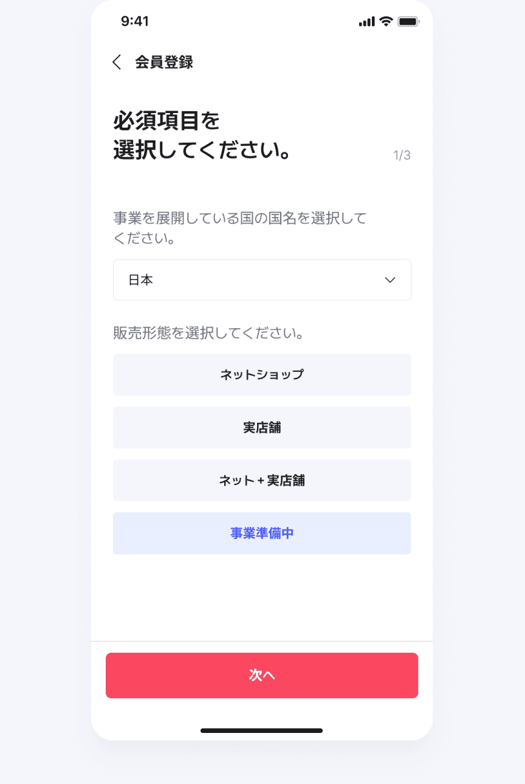Click the battery status icon
The height and width of the screenshot is (784, 525).
(408, 21)
